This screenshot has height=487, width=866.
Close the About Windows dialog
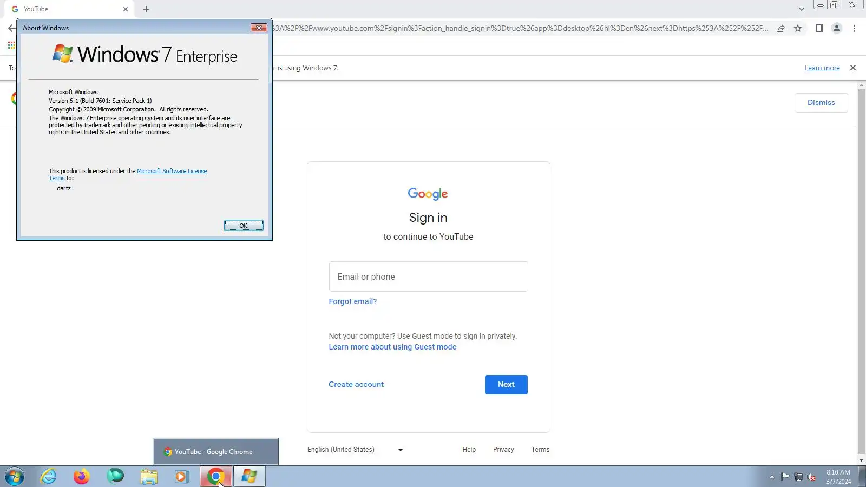(x=259, y=28)
